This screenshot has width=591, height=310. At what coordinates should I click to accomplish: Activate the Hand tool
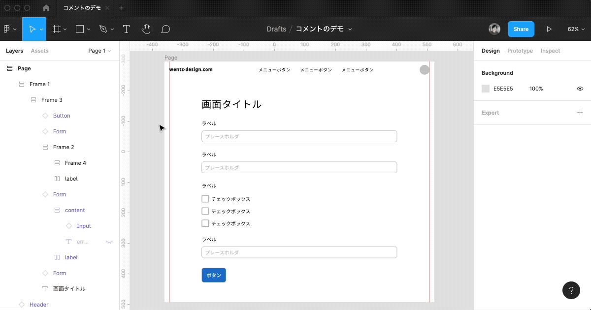[x=146, y=29]
